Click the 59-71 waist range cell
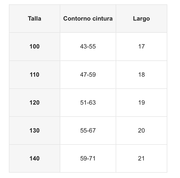The height and width of the screenshot is (178, 180). (88, 158)
